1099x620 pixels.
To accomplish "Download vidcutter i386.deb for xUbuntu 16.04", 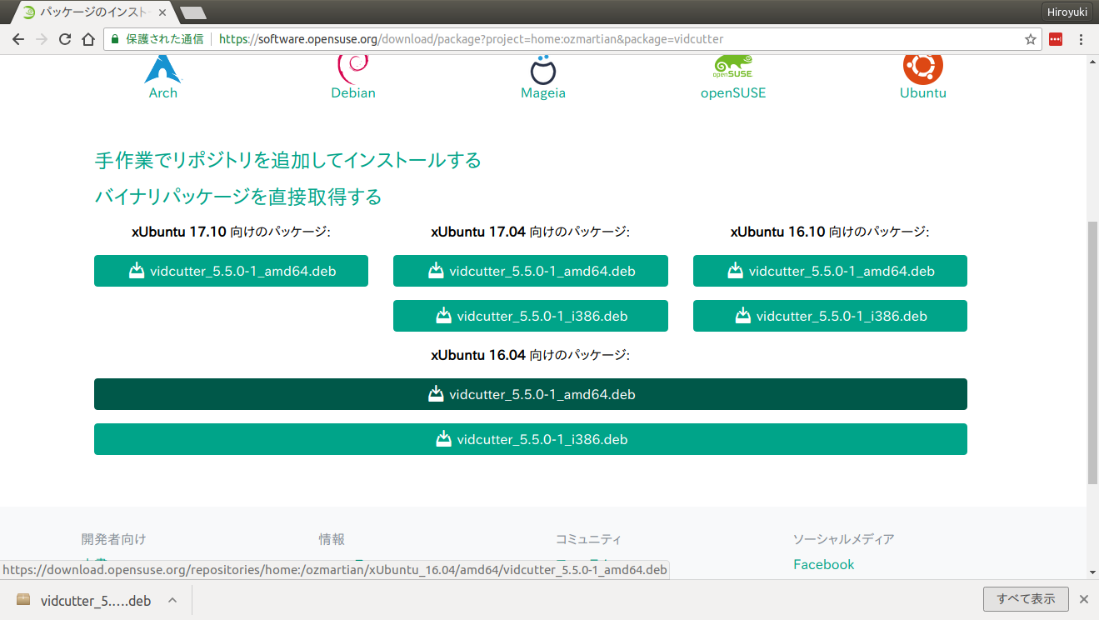I will point(530,439).
